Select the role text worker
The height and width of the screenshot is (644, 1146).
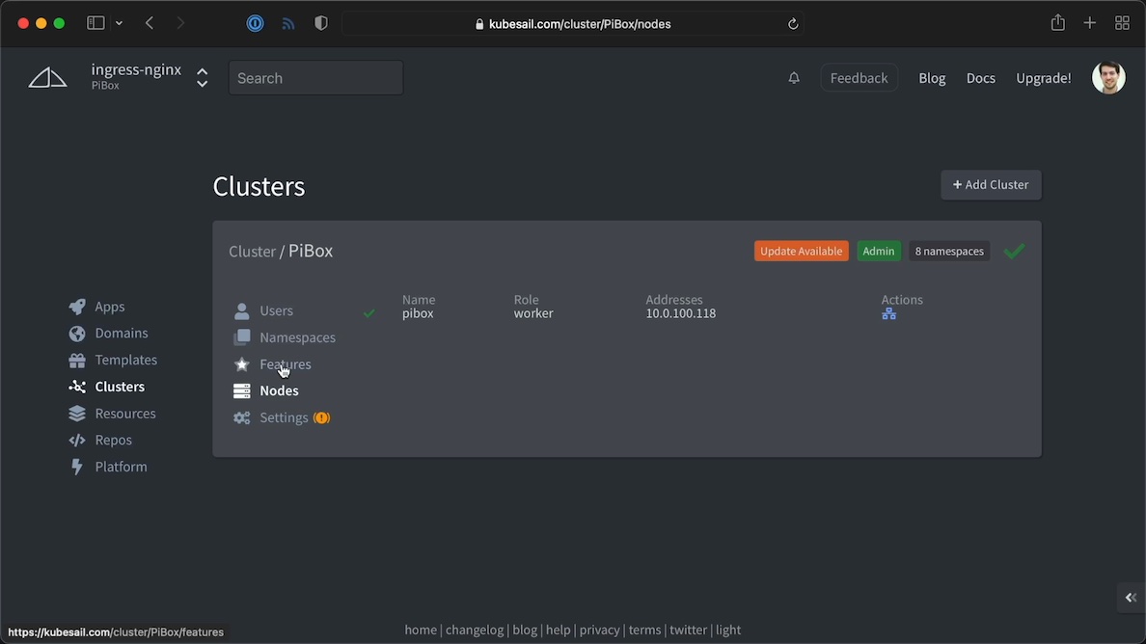532,313
